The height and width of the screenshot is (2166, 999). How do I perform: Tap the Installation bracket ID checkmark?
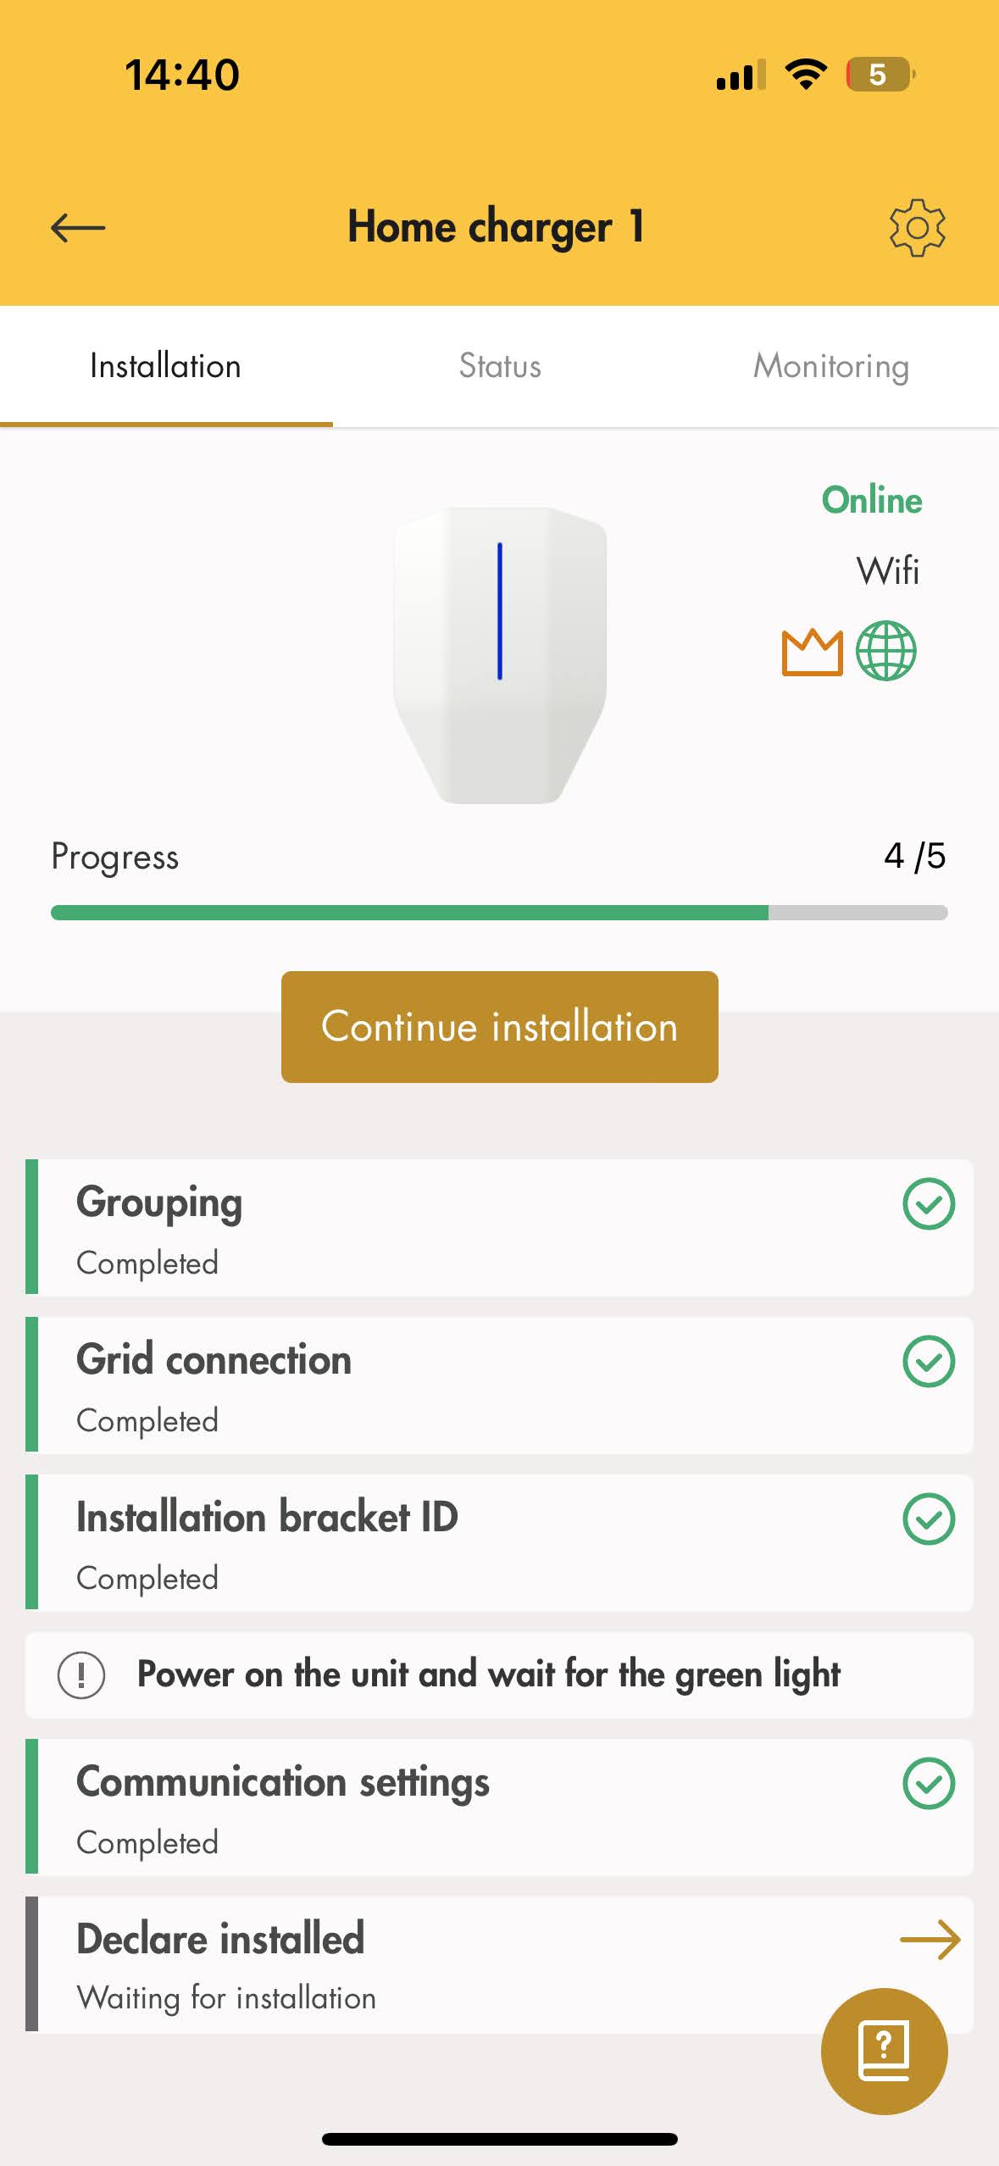click(929, 1519)
